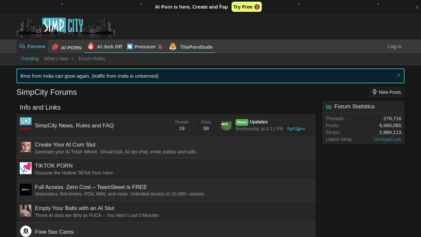Open the Forums tab
Image resolution: width=421 pixels, height=237 pixels.
(32, 46)
